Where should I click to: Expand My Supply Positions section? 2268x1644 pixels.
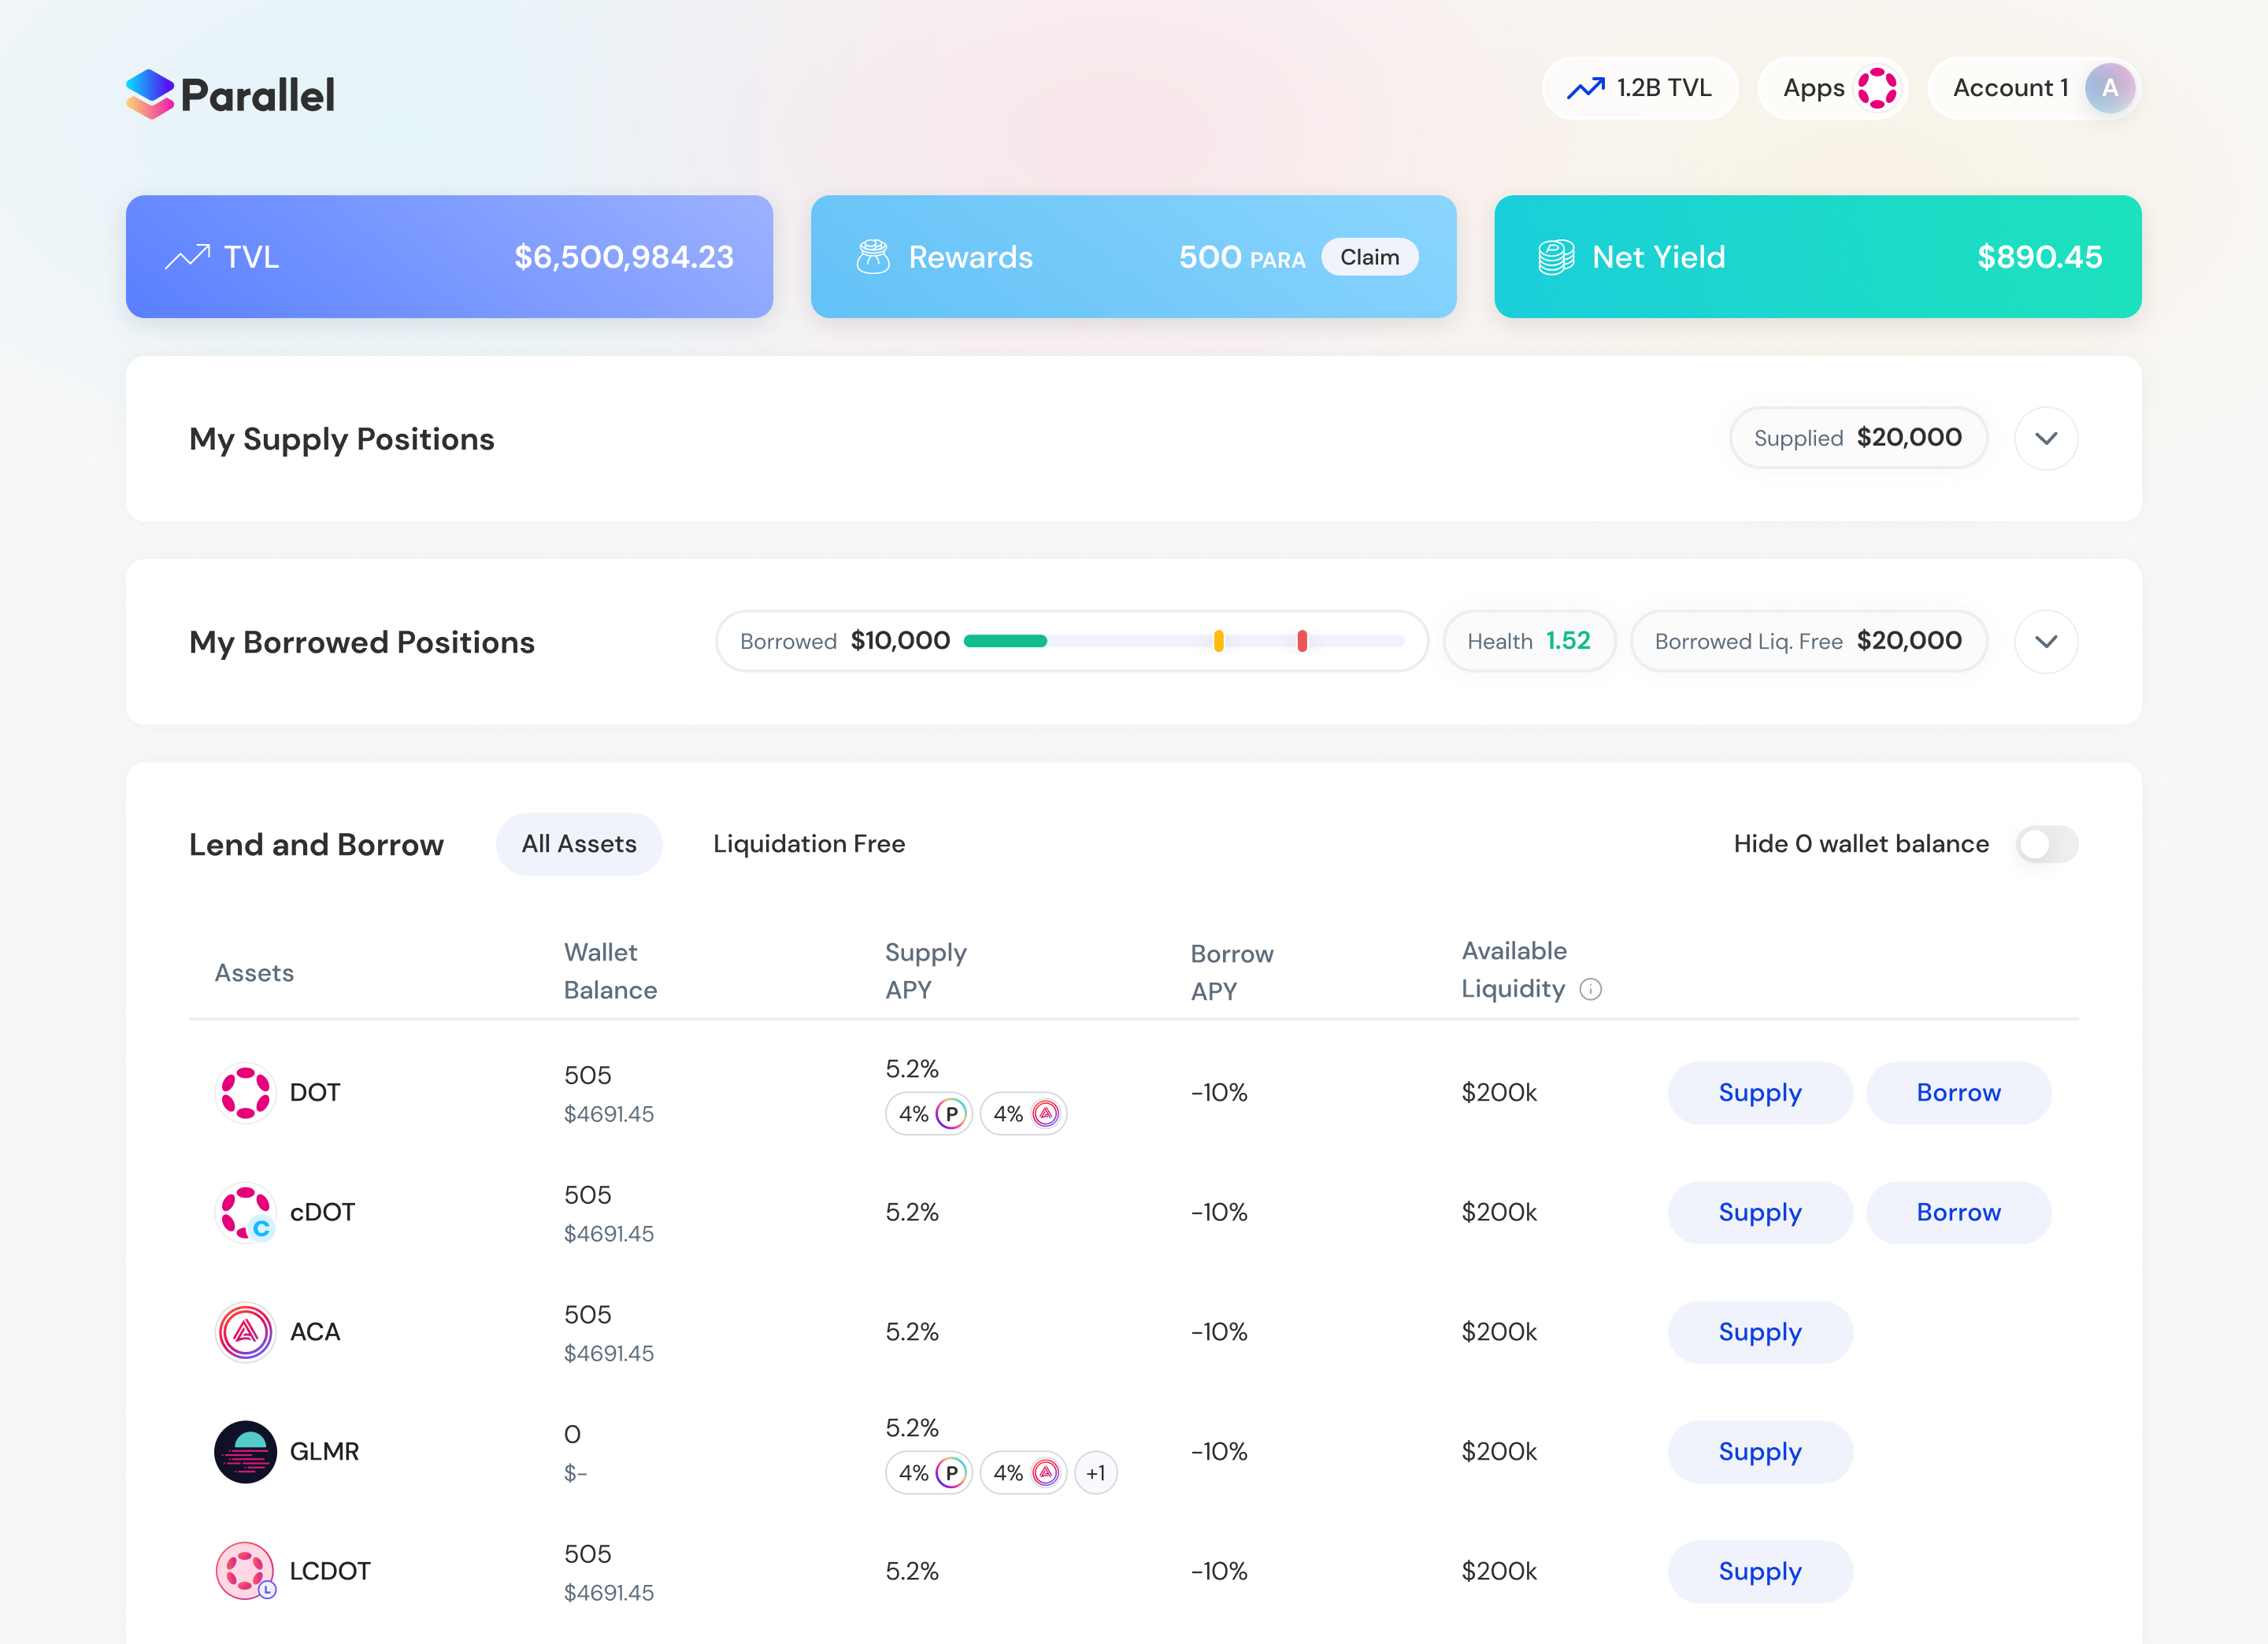(x=2045, y=438)
